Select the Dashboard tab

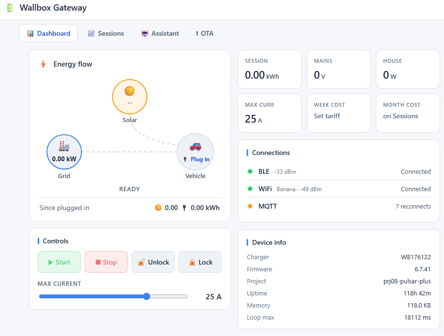[x=48, y=33]
